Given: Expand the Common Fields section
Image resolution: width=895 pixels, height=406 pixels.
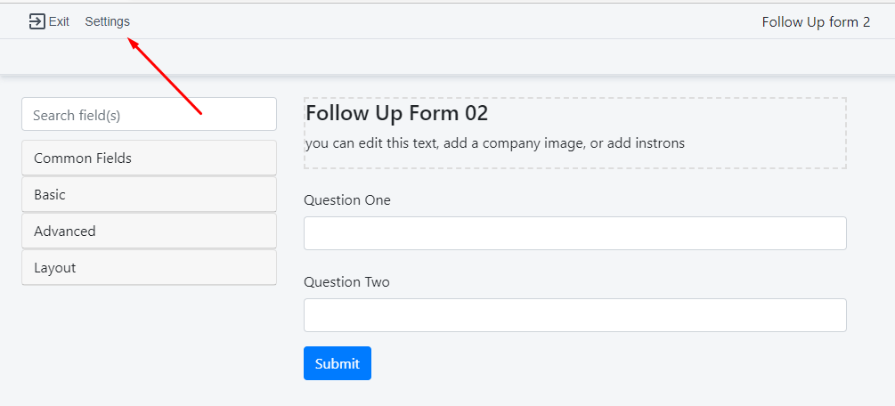Looking at the screenshot, I should 149,158.
